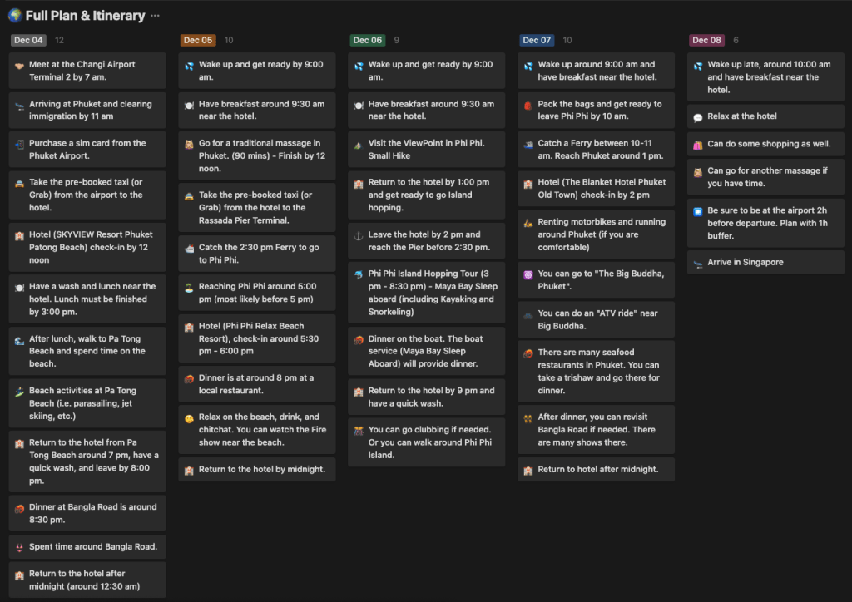Open the Can go for another massage card
852x602 pixels.
point(765,177)
